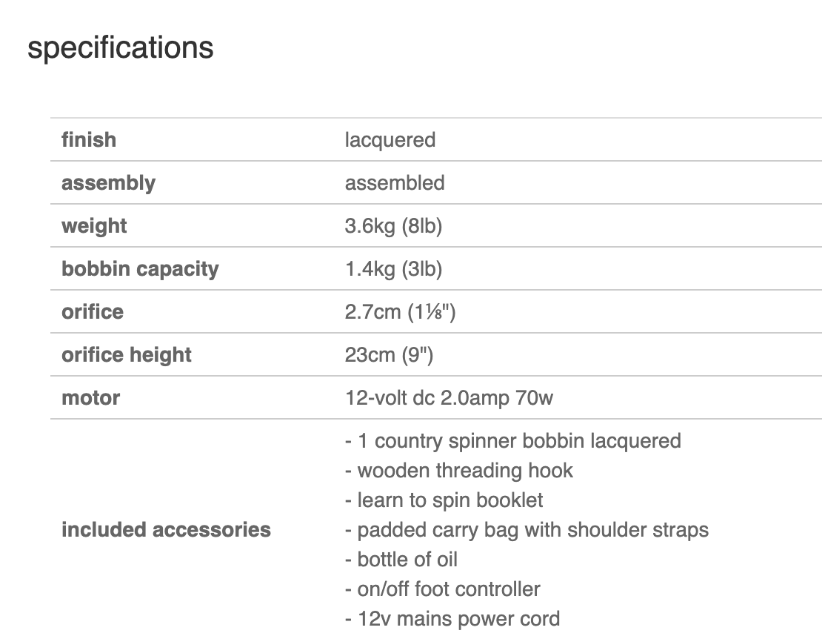Click the wooden threading hook item

coord(464,470)
